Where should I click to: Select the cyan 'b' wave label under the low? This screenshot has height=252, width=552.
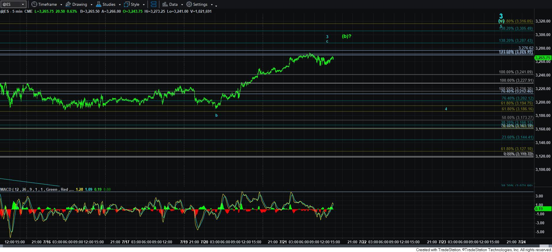click(216, 115)
